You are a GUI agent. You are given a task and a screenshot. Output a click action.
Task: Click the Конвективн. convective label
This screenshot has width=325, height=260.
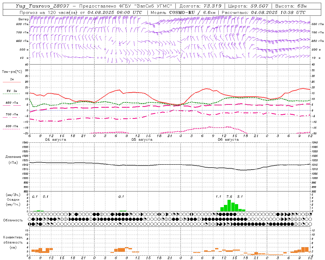tap(13, 237)
